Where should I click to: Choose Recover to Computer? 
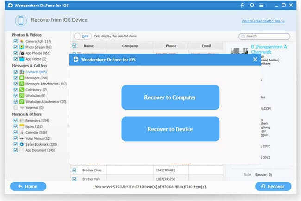170,97
